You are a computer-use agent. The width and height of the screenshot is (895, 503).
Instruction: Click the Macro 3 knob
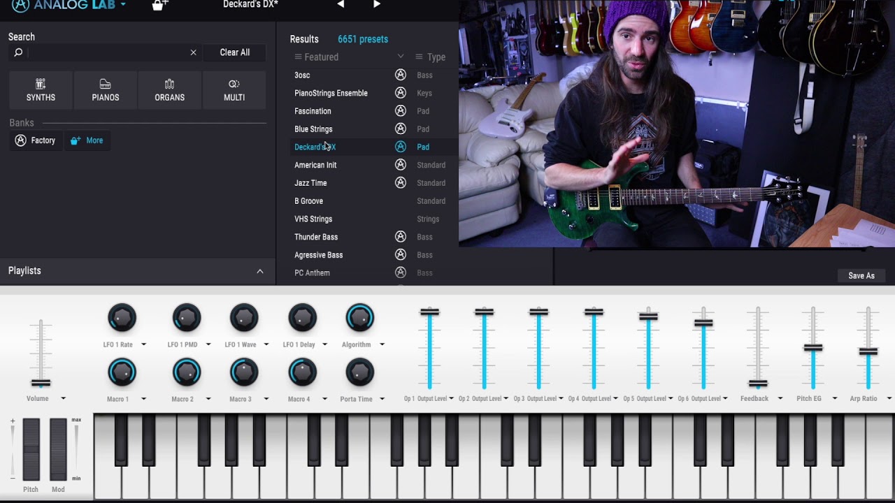click(244, 372)
